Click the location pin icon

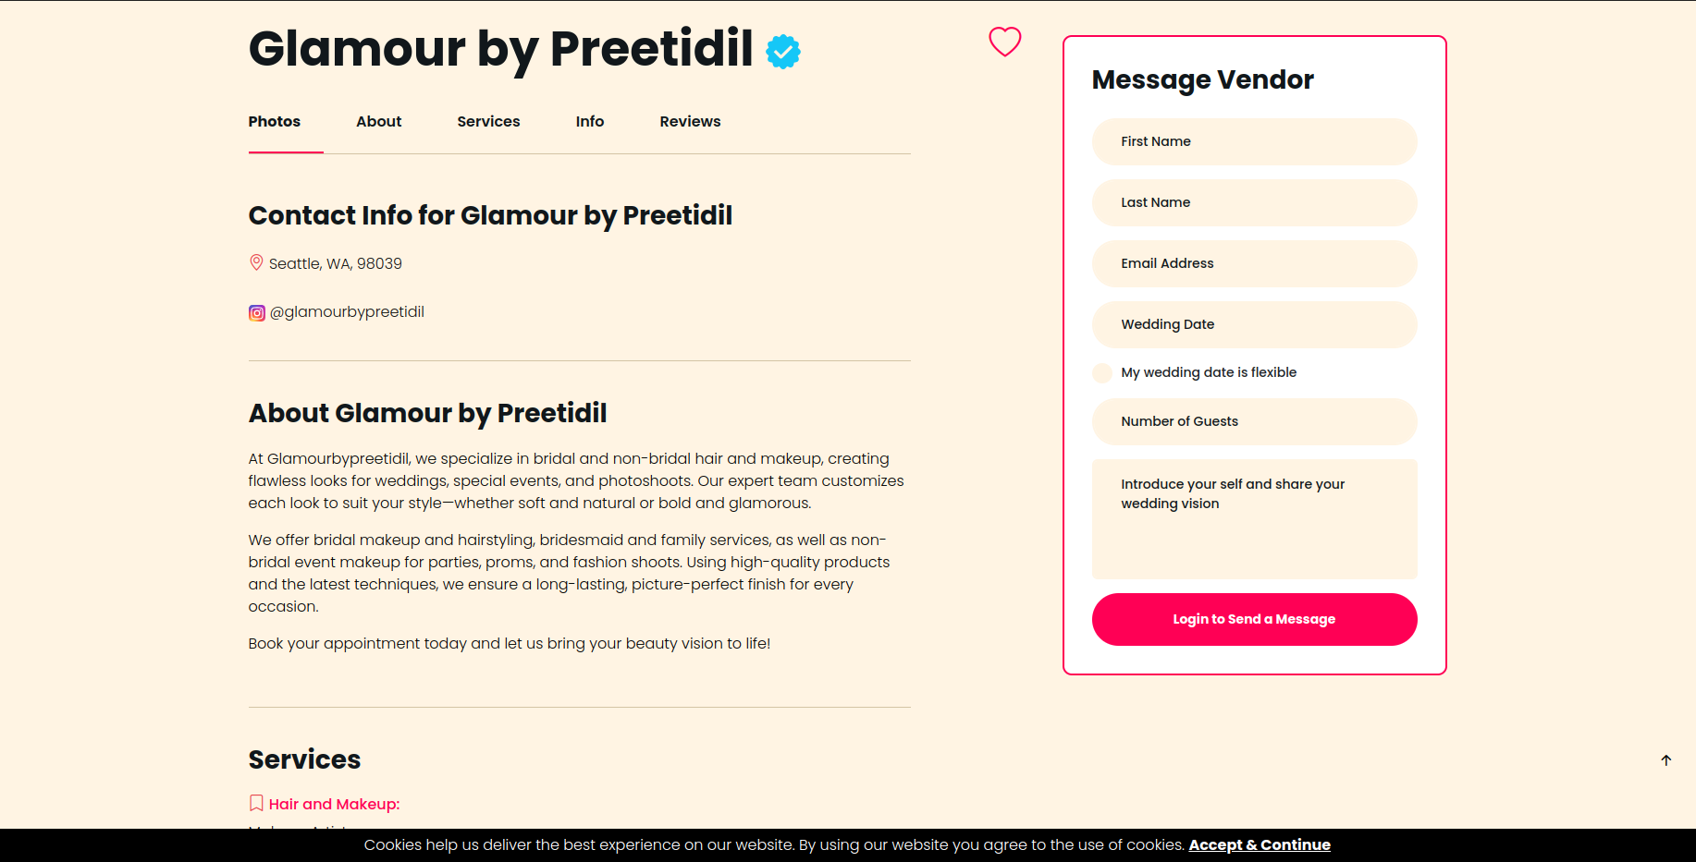(256, 262)
